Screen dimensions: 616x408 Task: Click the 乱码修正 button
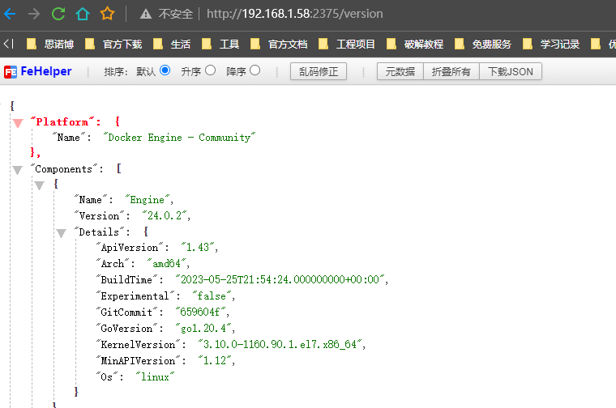318,72
